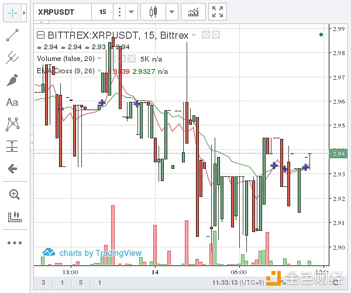Click the 06:00 time axis label

pyautogui.click(x=239, y=272)
